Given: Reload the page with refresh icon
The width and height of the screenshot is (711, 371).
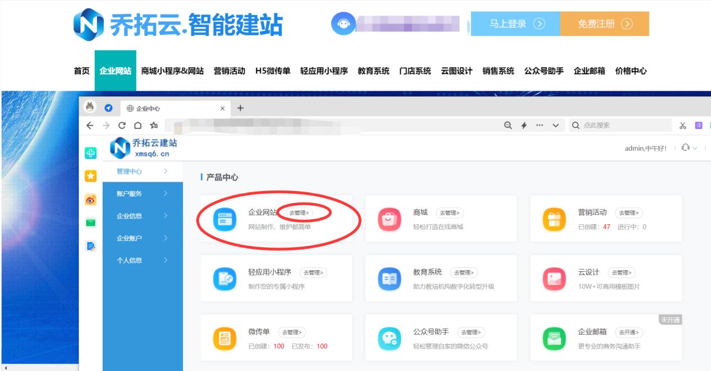Looking at the screenshot, I should pos(122,126).
